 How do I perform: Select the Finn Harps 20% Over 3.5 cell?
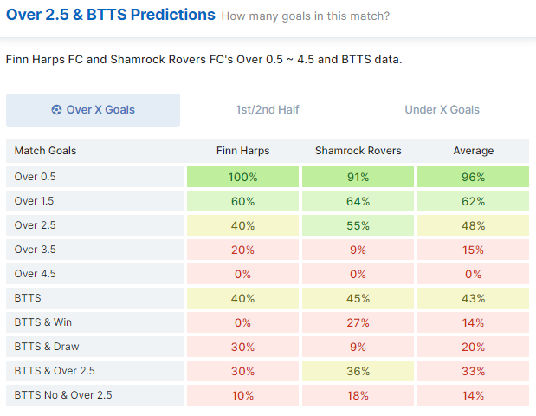click(242, 250)
